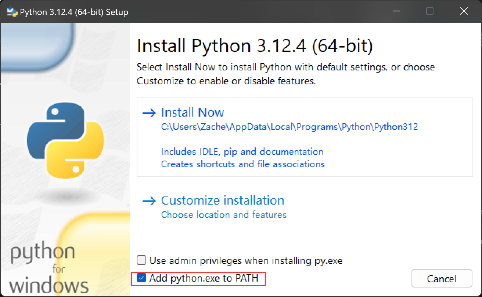Click the Python setup icon in title bar
482x297 pixels.
click(x=11, y=11)
